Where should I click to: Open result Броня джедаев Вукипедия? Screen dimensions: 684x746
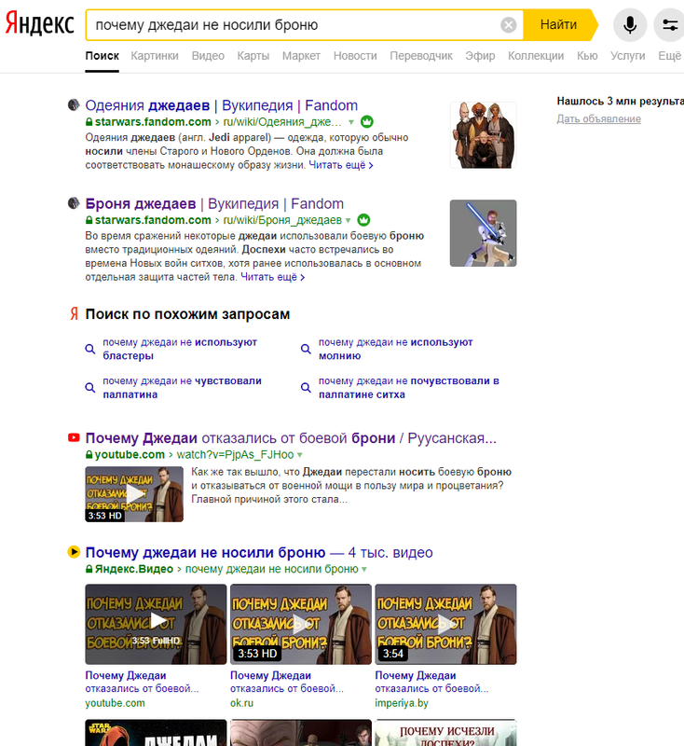214,203
